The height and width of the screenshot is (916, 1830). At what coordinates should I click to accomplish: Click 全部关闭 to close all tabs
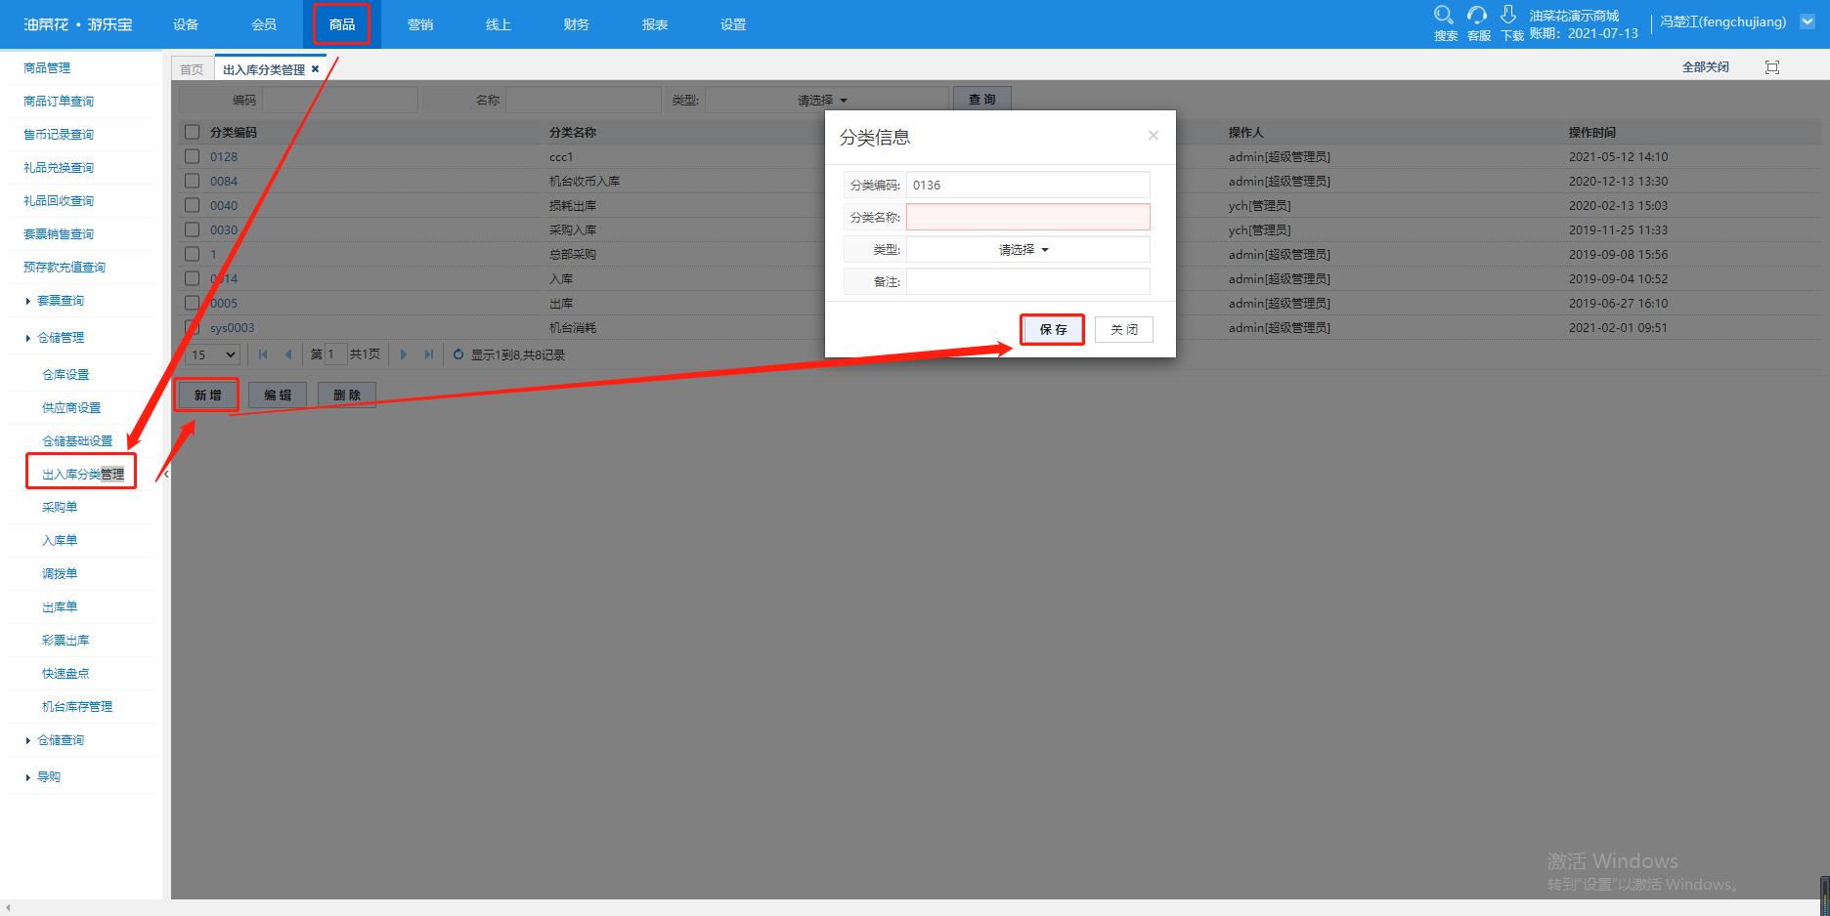point(1705,66)
